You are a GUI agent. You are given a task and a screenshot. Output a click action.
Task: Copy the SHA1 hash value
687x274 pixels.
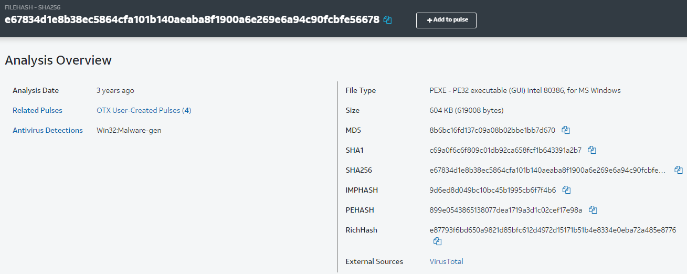coord(592,150)
